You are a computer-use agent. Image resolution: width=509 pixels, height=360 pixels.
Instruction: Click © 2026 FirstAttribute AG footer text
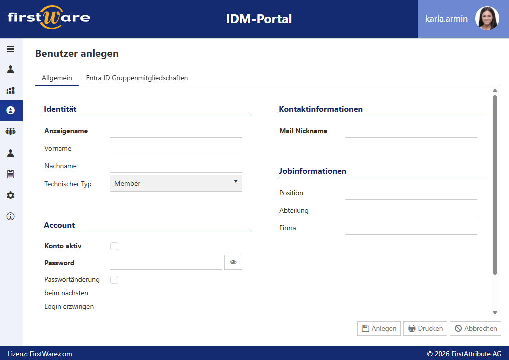pyautogui.click(x=464, y=354)
